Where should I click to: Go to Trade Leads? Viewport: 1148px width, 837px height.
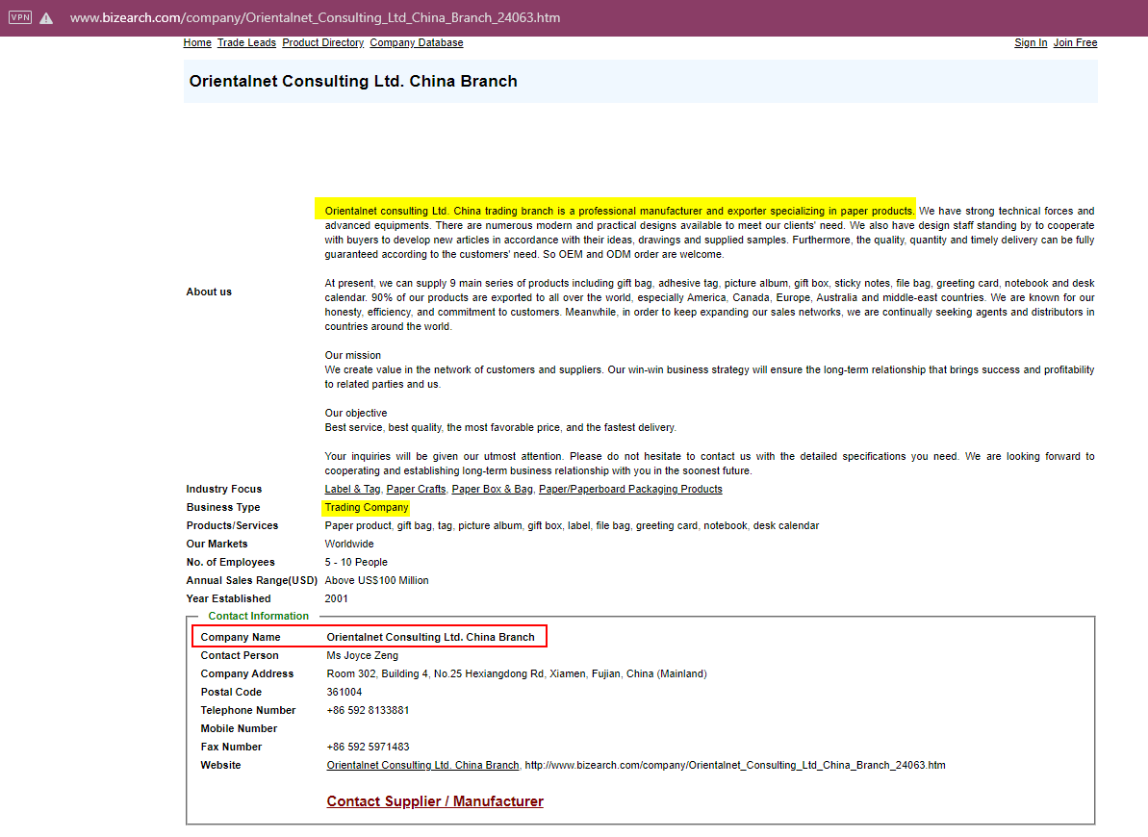tap(246, 42)
